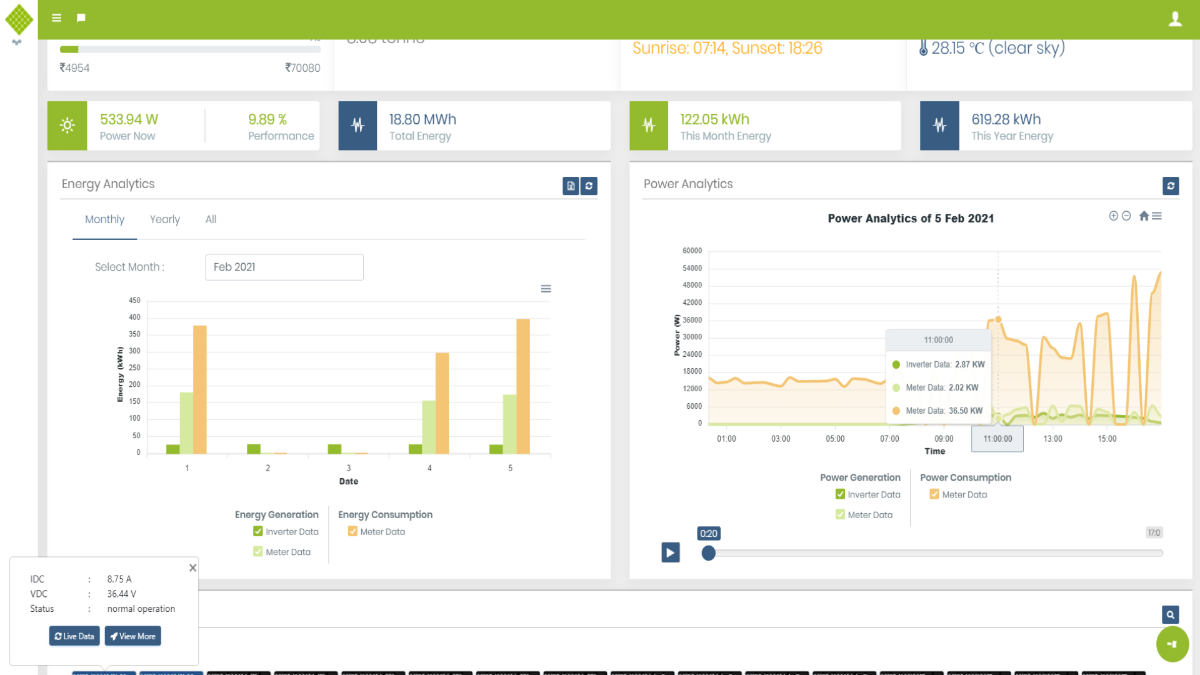Viewport: 1200px width, 675px height.
Task: Click the Power Analytics timeline slider track
Action: (x=935, y=553)
